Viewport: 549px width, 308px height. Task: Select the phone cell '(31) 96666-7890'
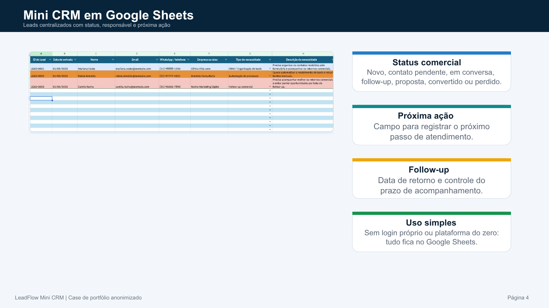(x=175, y=83)
